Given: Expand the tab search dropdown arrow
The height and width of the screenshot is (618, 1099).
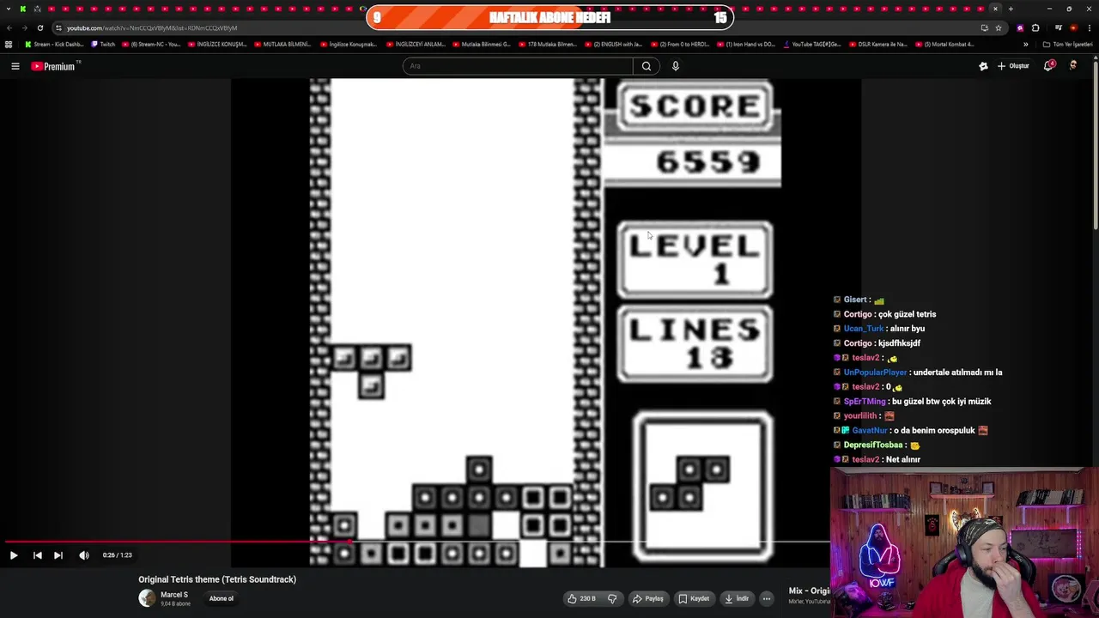Looking at the screenshot, I should click(x=9, y=9).
